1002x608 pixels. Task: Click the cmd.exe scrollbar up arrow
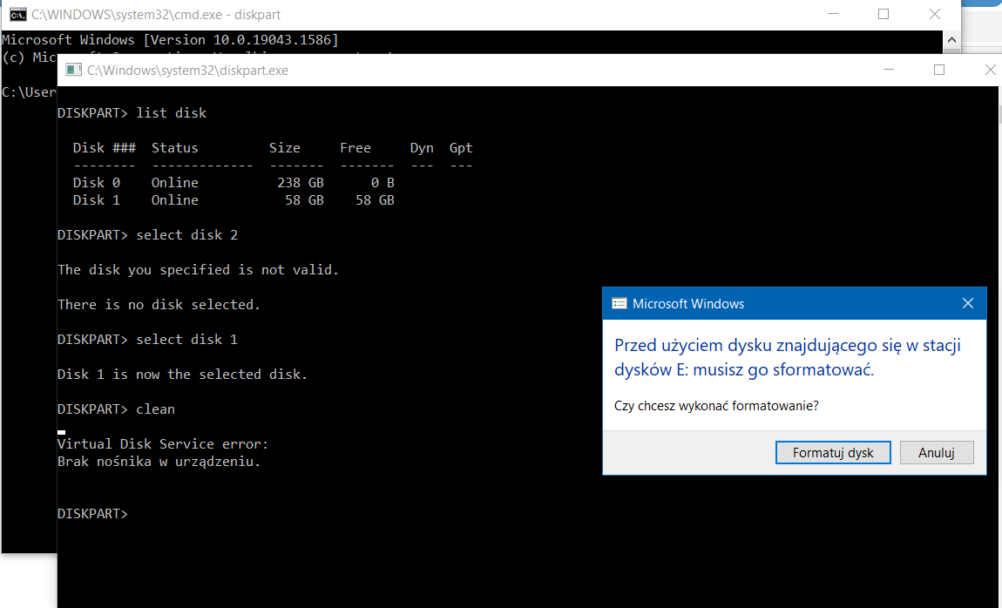click(951, 39)
